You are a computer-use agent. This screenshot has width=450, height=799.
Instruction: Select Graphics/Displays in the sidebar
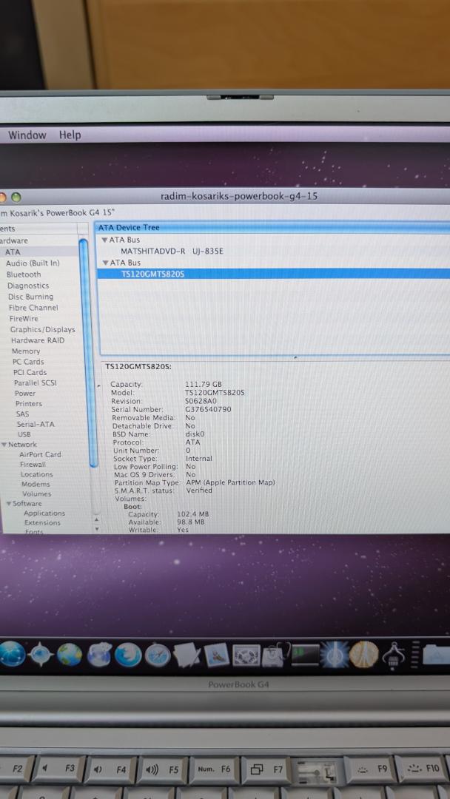tap(42, 330)
